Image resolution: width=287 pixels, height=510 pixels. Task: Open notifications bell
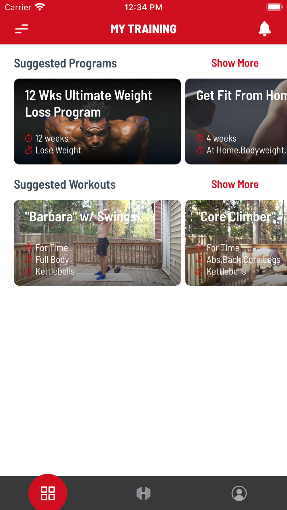265,29
